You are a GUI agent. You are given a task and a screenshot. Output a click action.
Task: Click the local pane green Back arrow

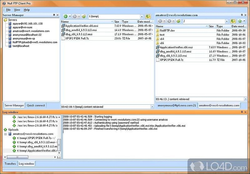[x=66, y=16]
